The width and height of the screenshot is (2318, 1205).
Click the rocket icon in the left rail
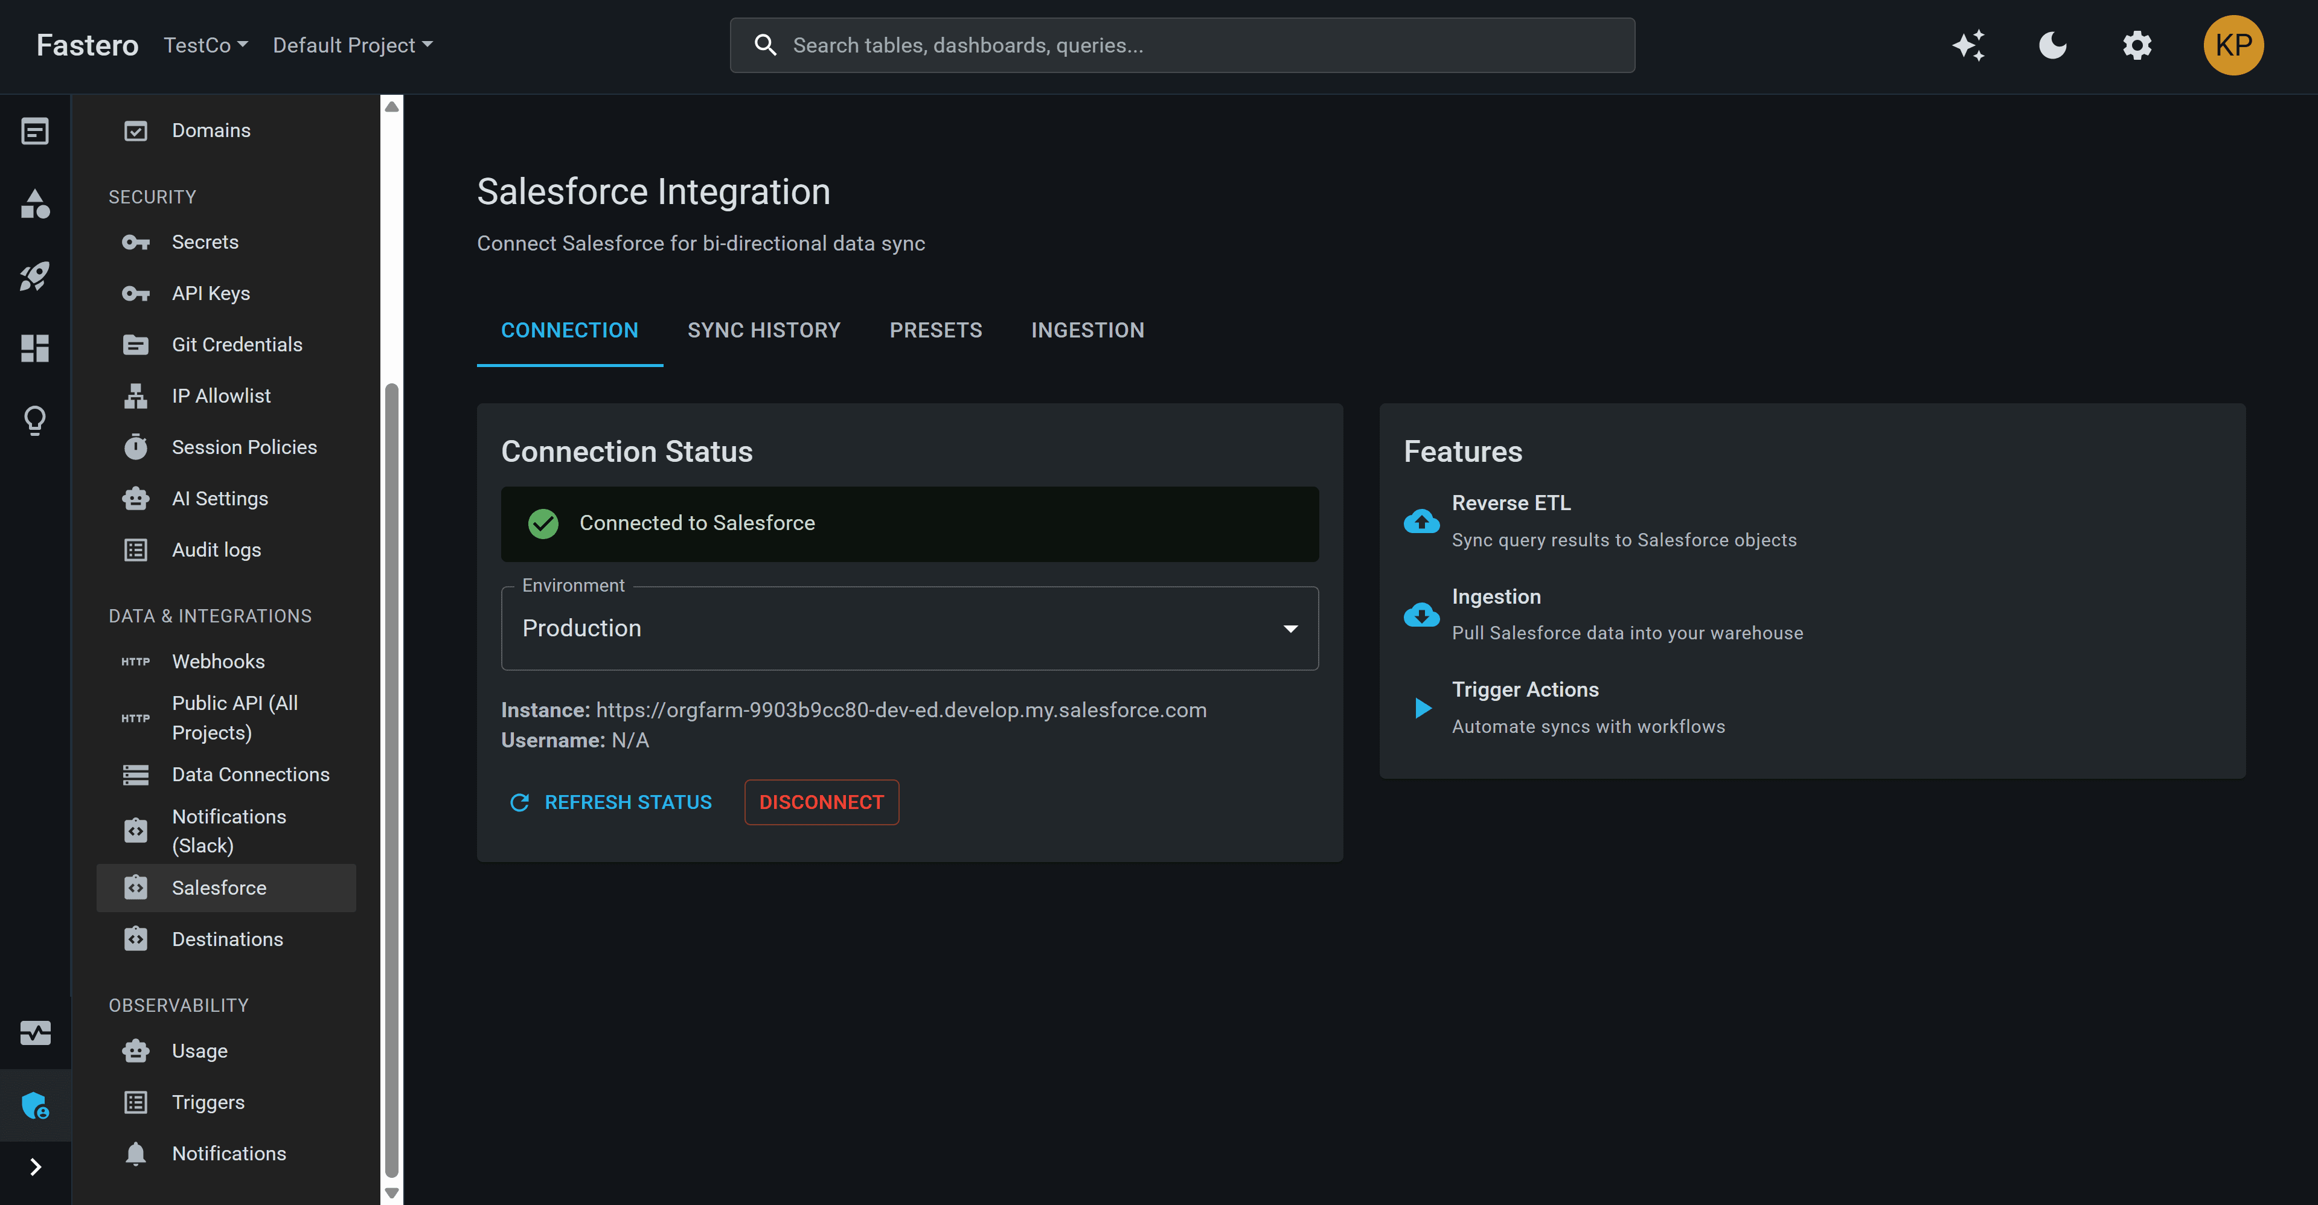[35, 276]
